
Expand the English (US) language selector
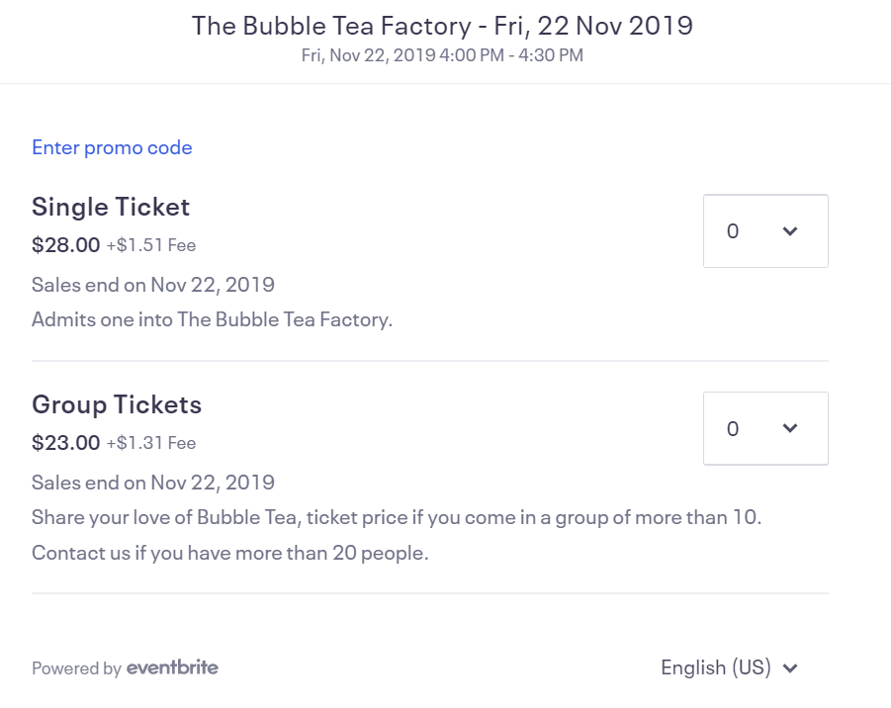(716, 667)
